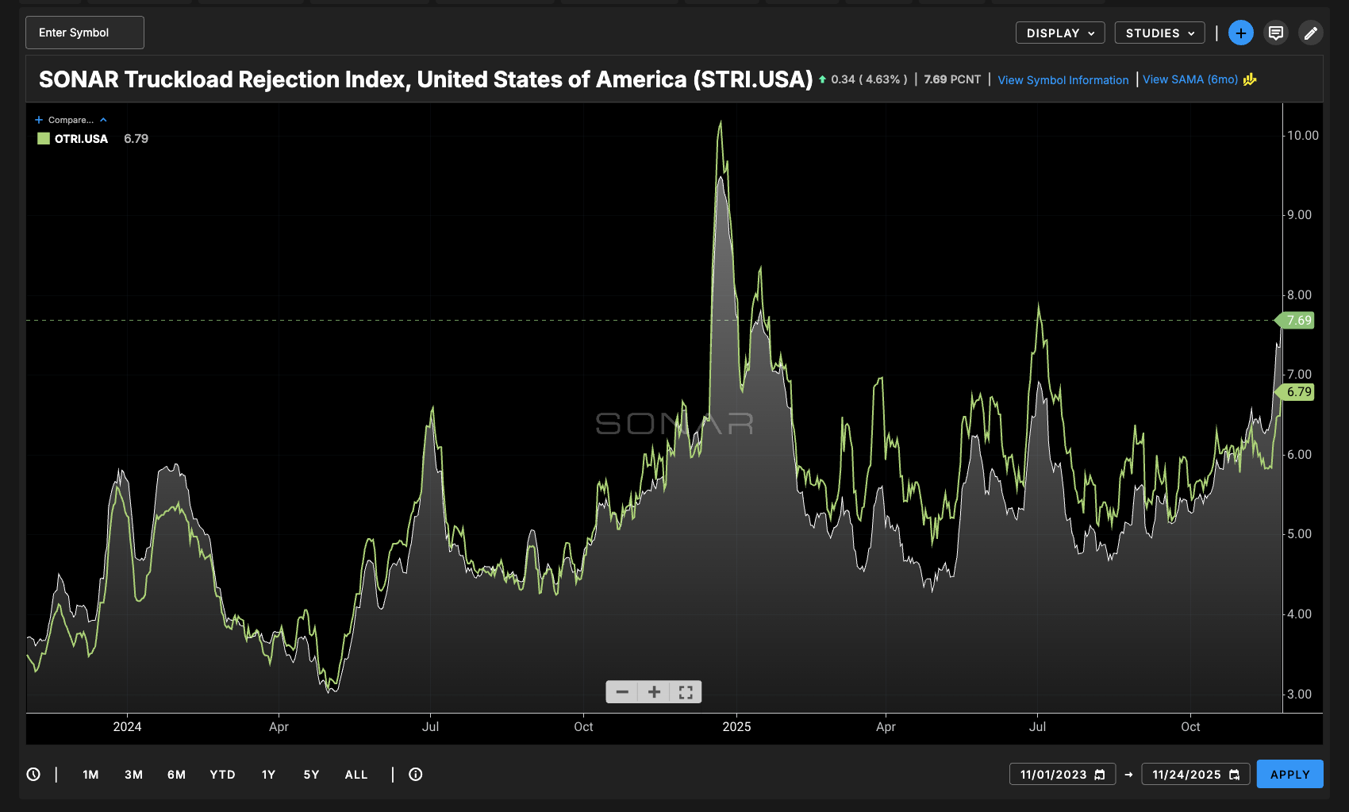Image resolution: width=1349 pixels, height=812 pixels.
Task: Open the end date calendar picker
Action: click(x=1234, y=775)
